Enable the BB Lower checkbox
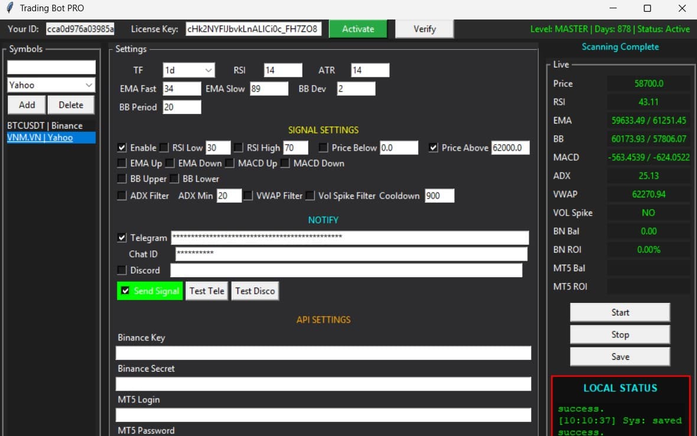 pyautogui.click(x=174, y=178)
